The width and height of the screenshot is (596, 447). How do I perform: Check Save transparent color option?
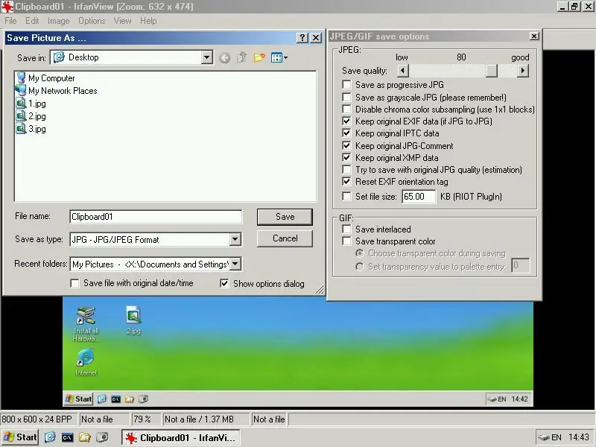click(x=346, y=241)
